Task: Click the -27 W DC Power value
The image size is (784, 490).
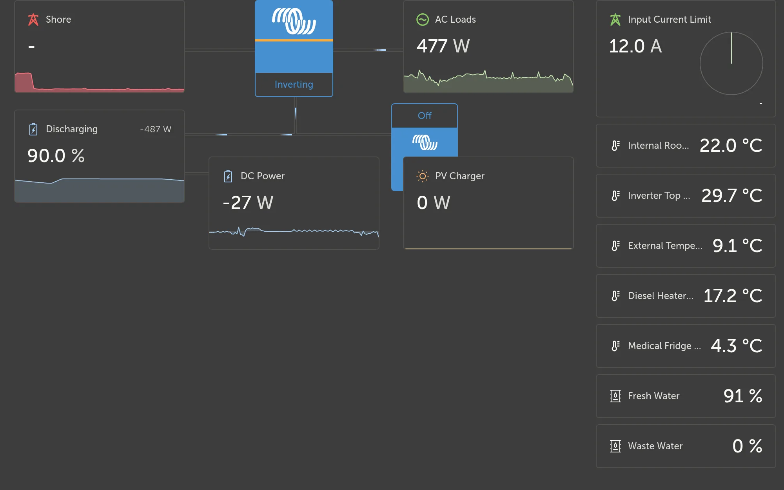Action: click(x=248, y=203)
